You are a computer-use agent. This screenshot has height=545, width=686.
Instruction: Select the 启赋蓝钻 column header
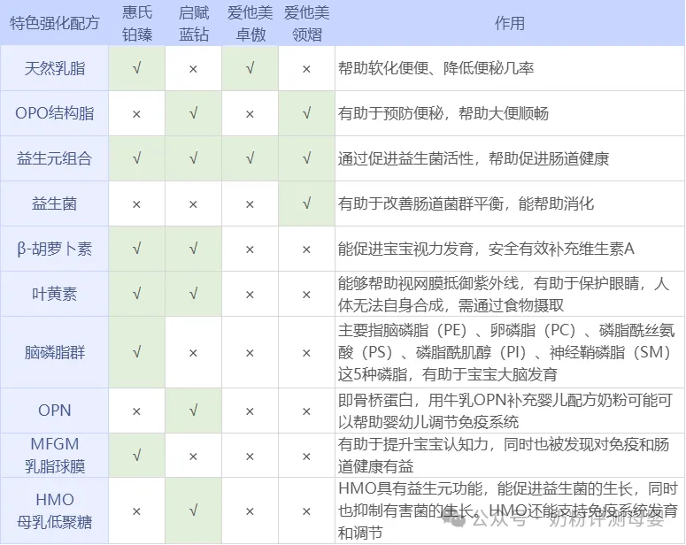pyautogui.click(x=193, y=23)
